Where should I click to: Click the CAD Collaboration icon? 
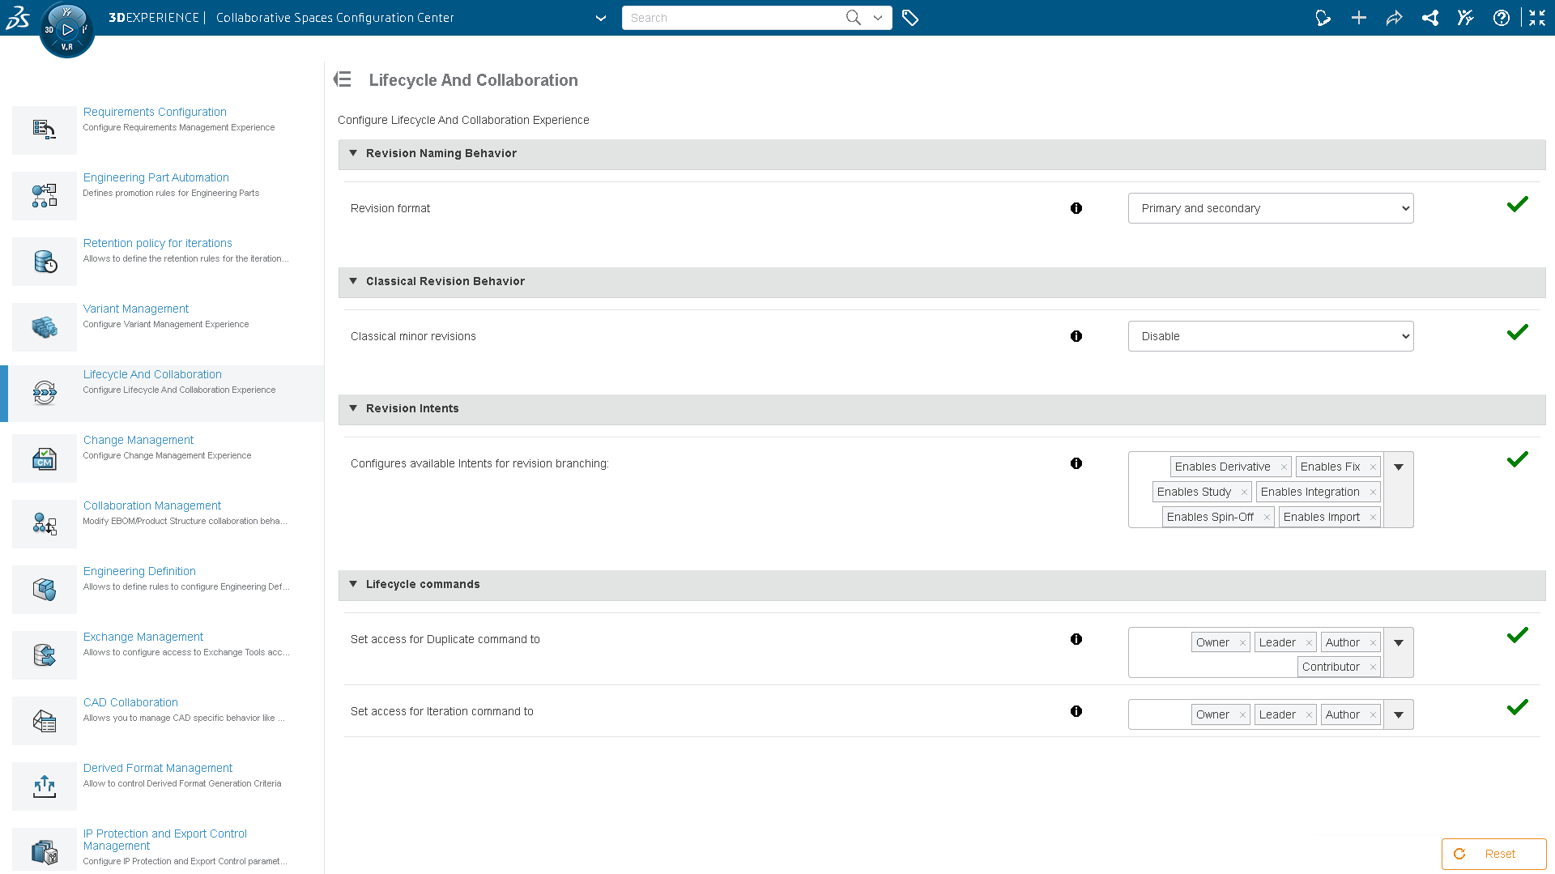point(45,721)
